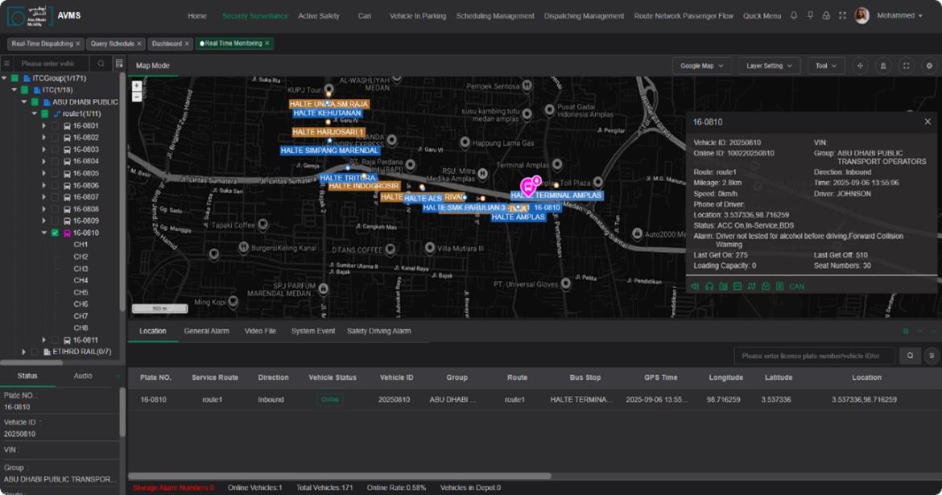The width and height of the screenshot is (942, 495).
Task: Open the Dispatching Management menu
Action: pos(584,16)
